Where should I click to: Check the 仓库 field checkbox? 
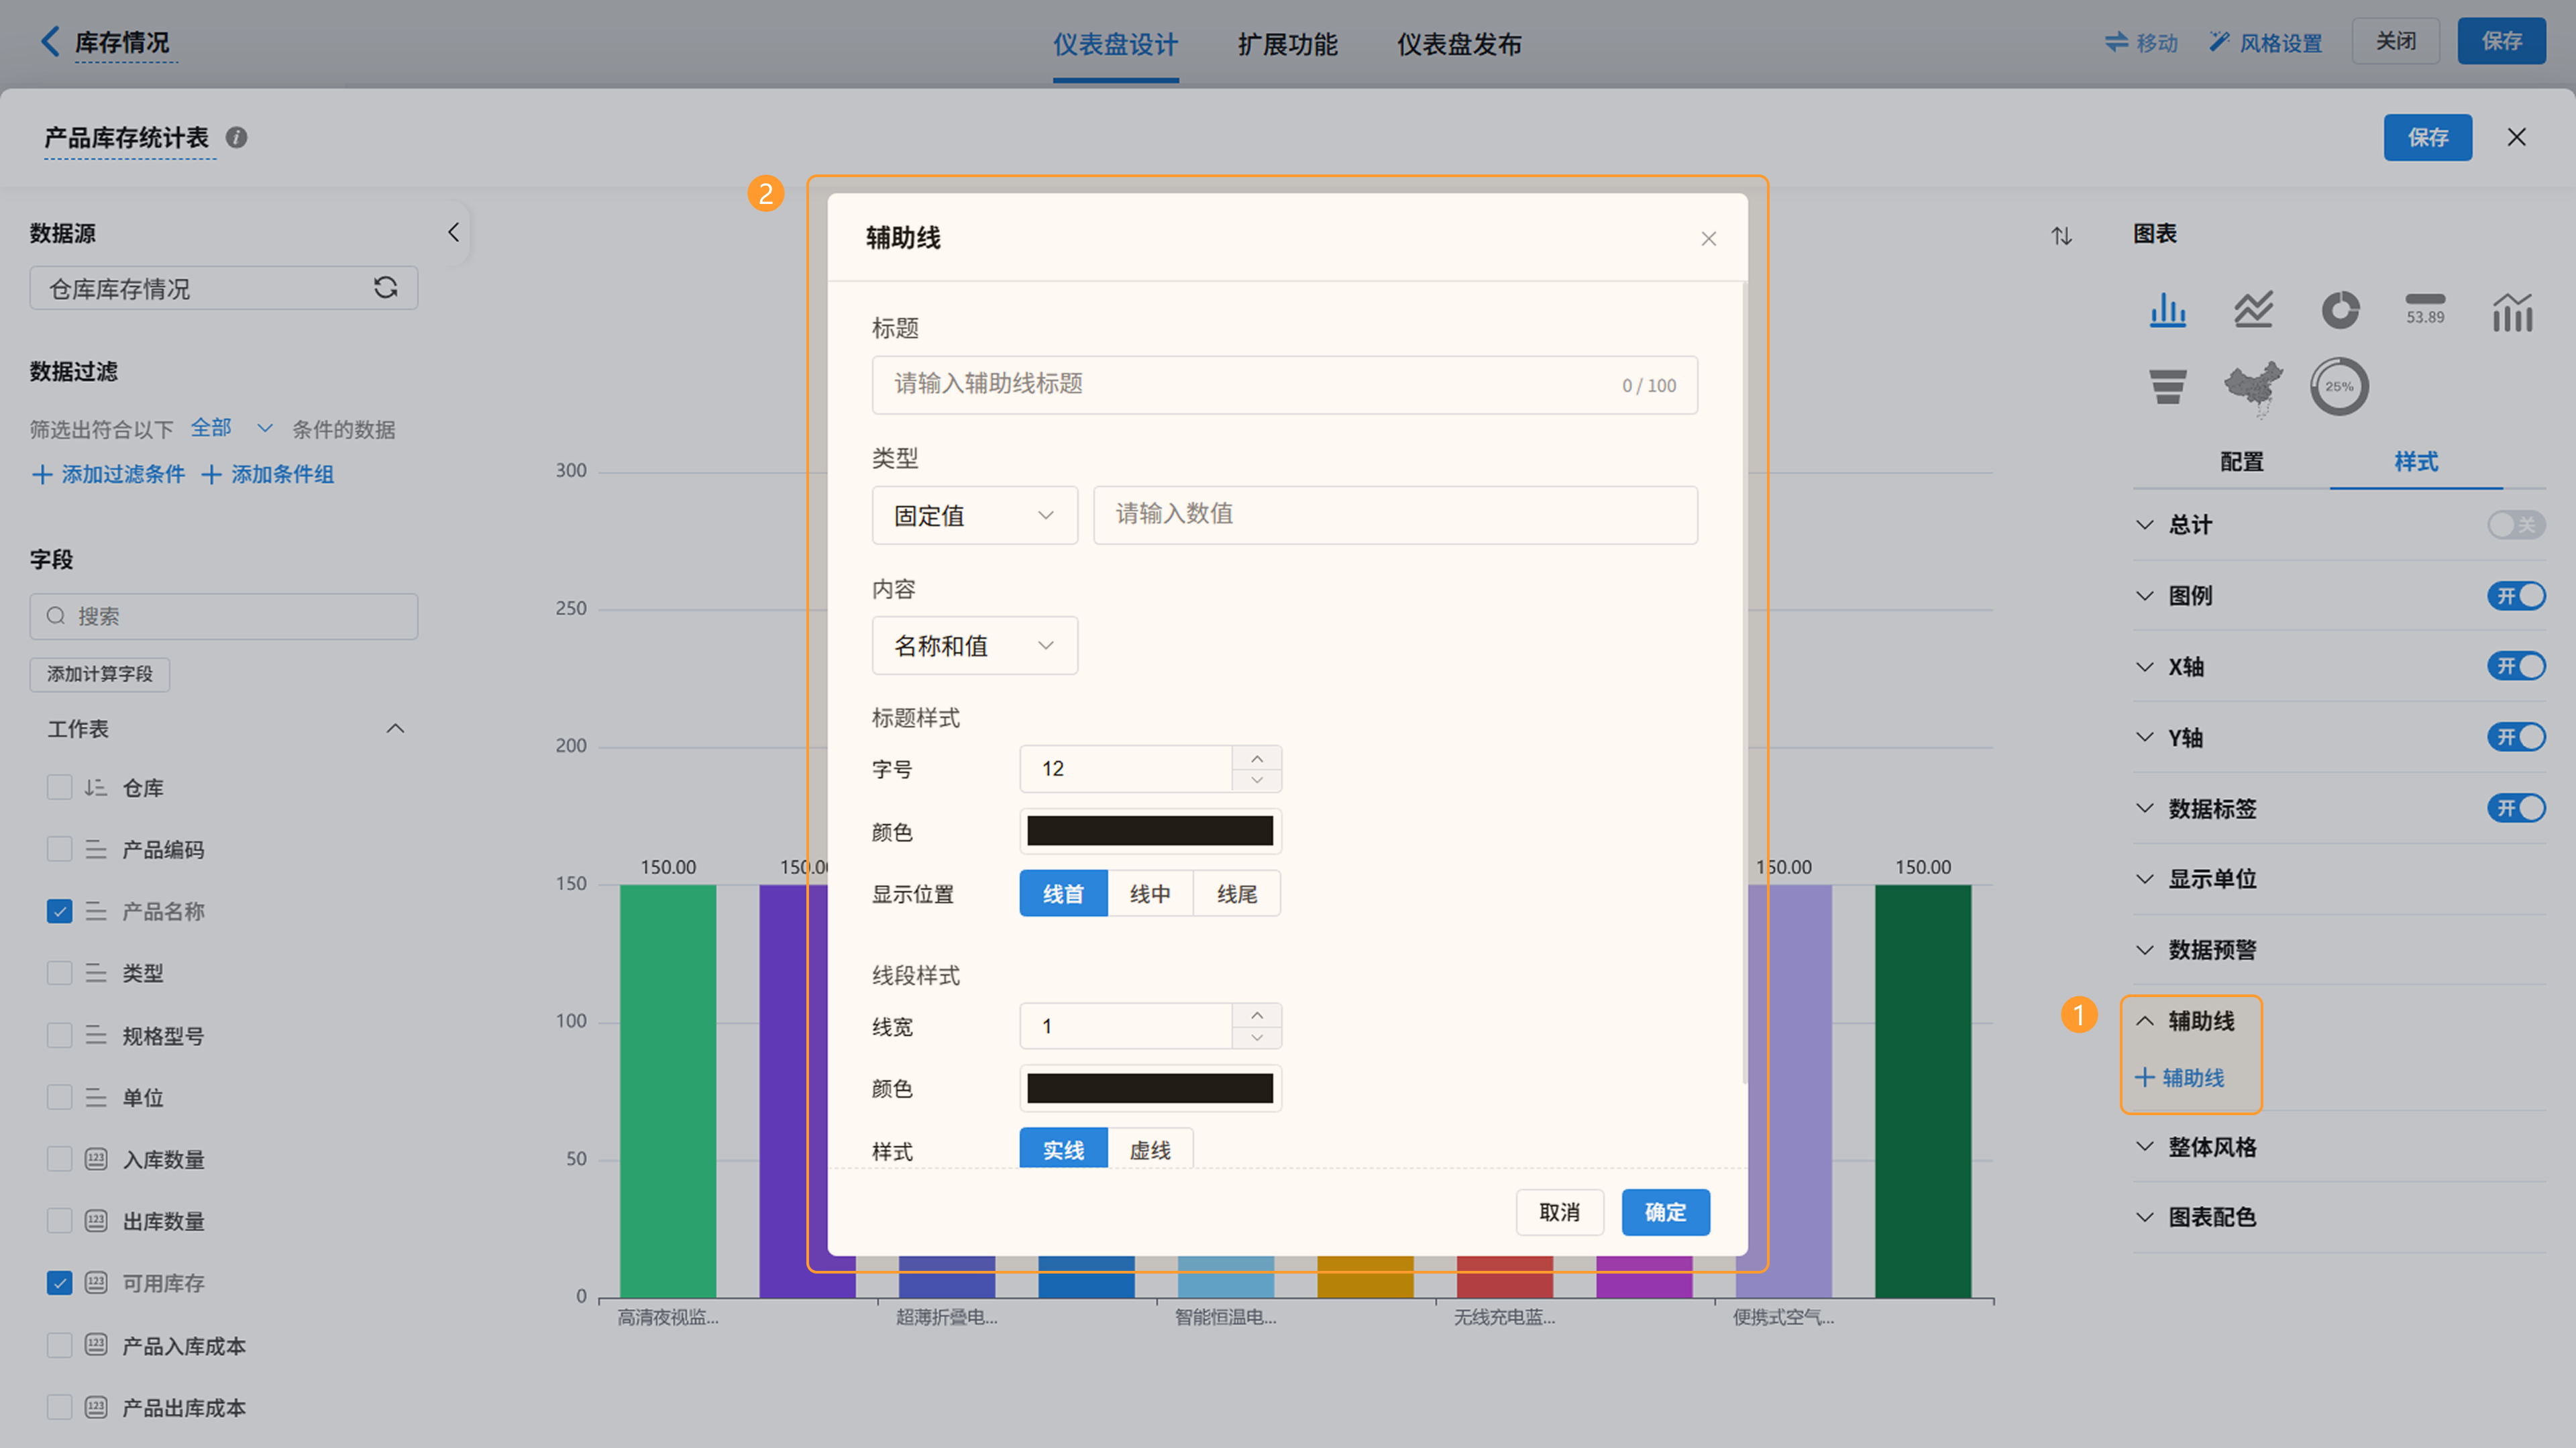59,787
